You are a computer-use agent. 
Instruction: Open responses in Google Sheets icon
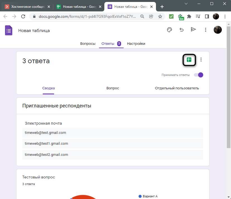pyautogui.click(x=189, y=60)
